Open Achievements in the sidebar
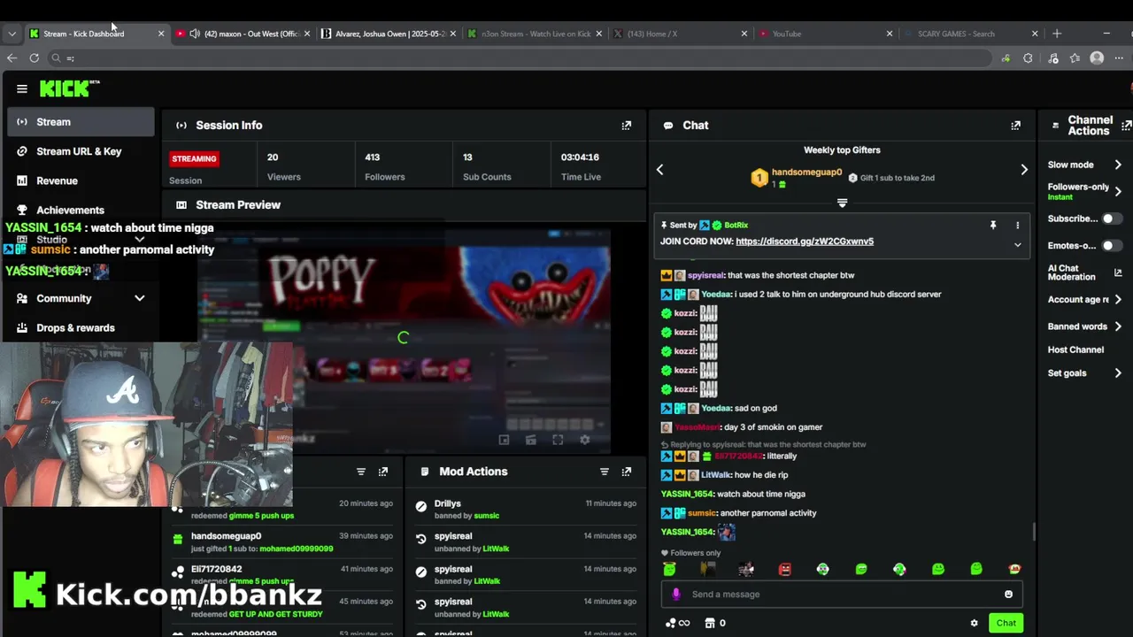Image resolution: width=1133 pixels, height=637 pixels. click(x=81, y=210)
